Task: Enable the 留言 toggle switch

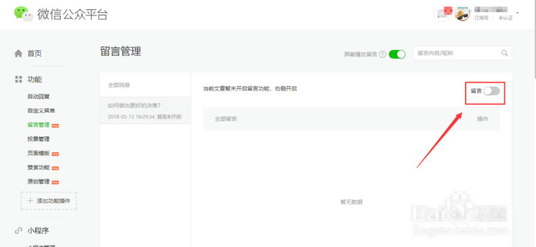Action: [x=491, y=91]
